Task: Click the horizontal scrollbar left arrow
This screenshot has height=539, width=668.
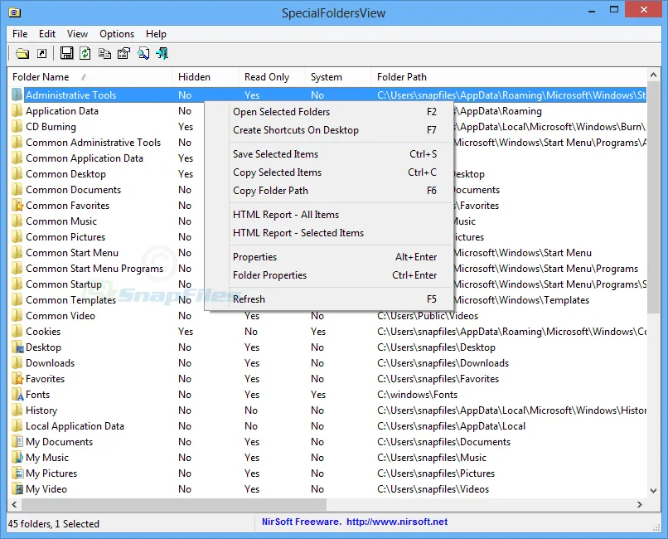Action: (14, 504)
